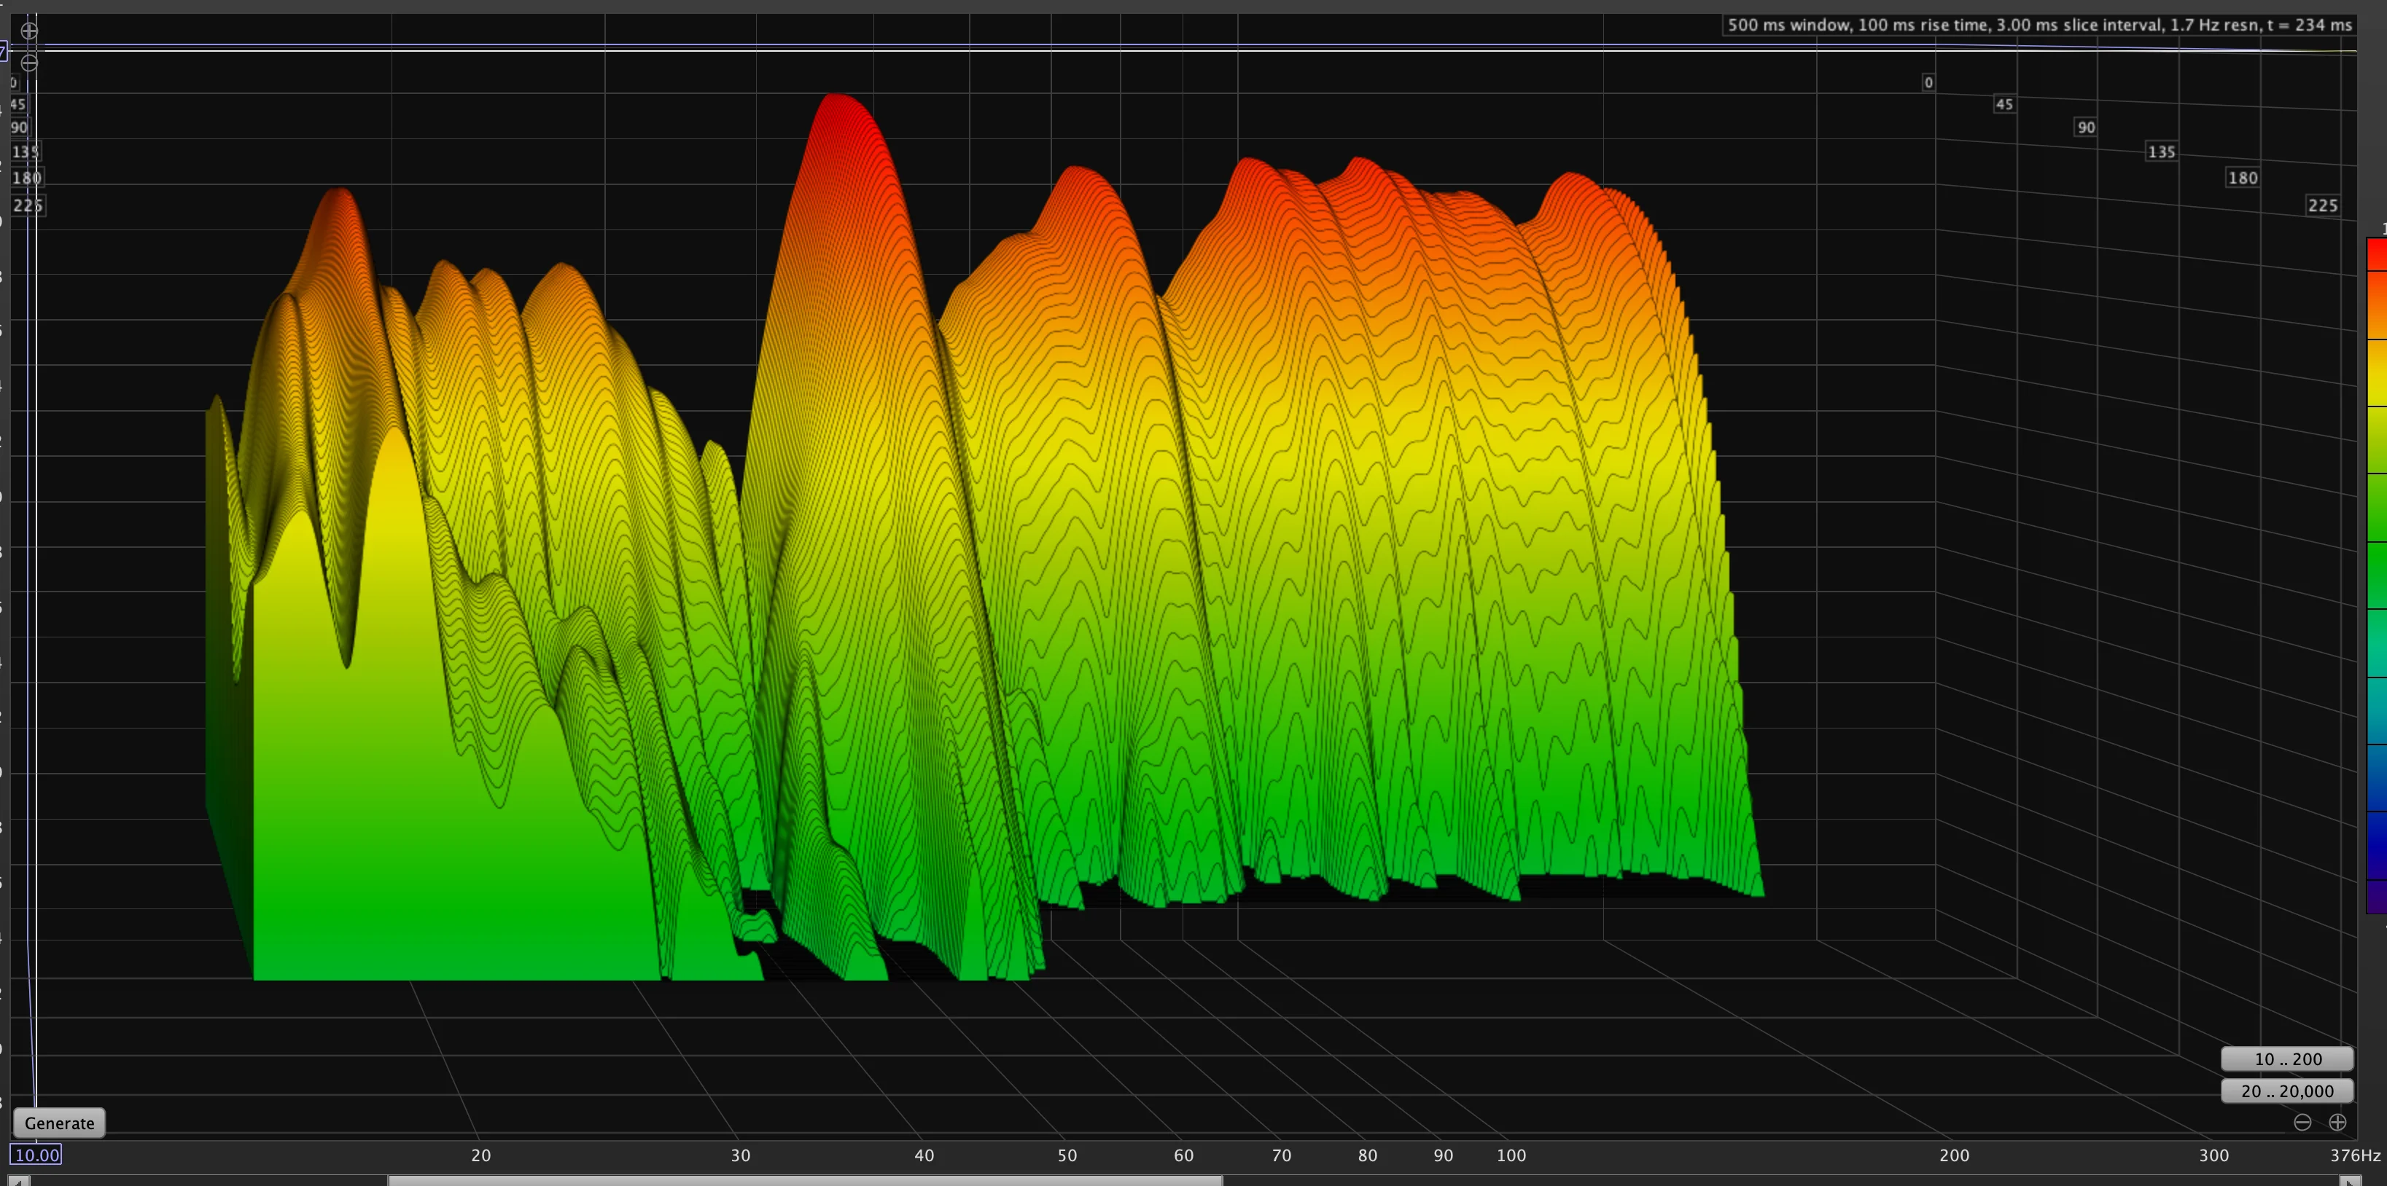Click the Generate button
The height and width of the screenshot is (1186, 2387).
(x=59, y=1123)
